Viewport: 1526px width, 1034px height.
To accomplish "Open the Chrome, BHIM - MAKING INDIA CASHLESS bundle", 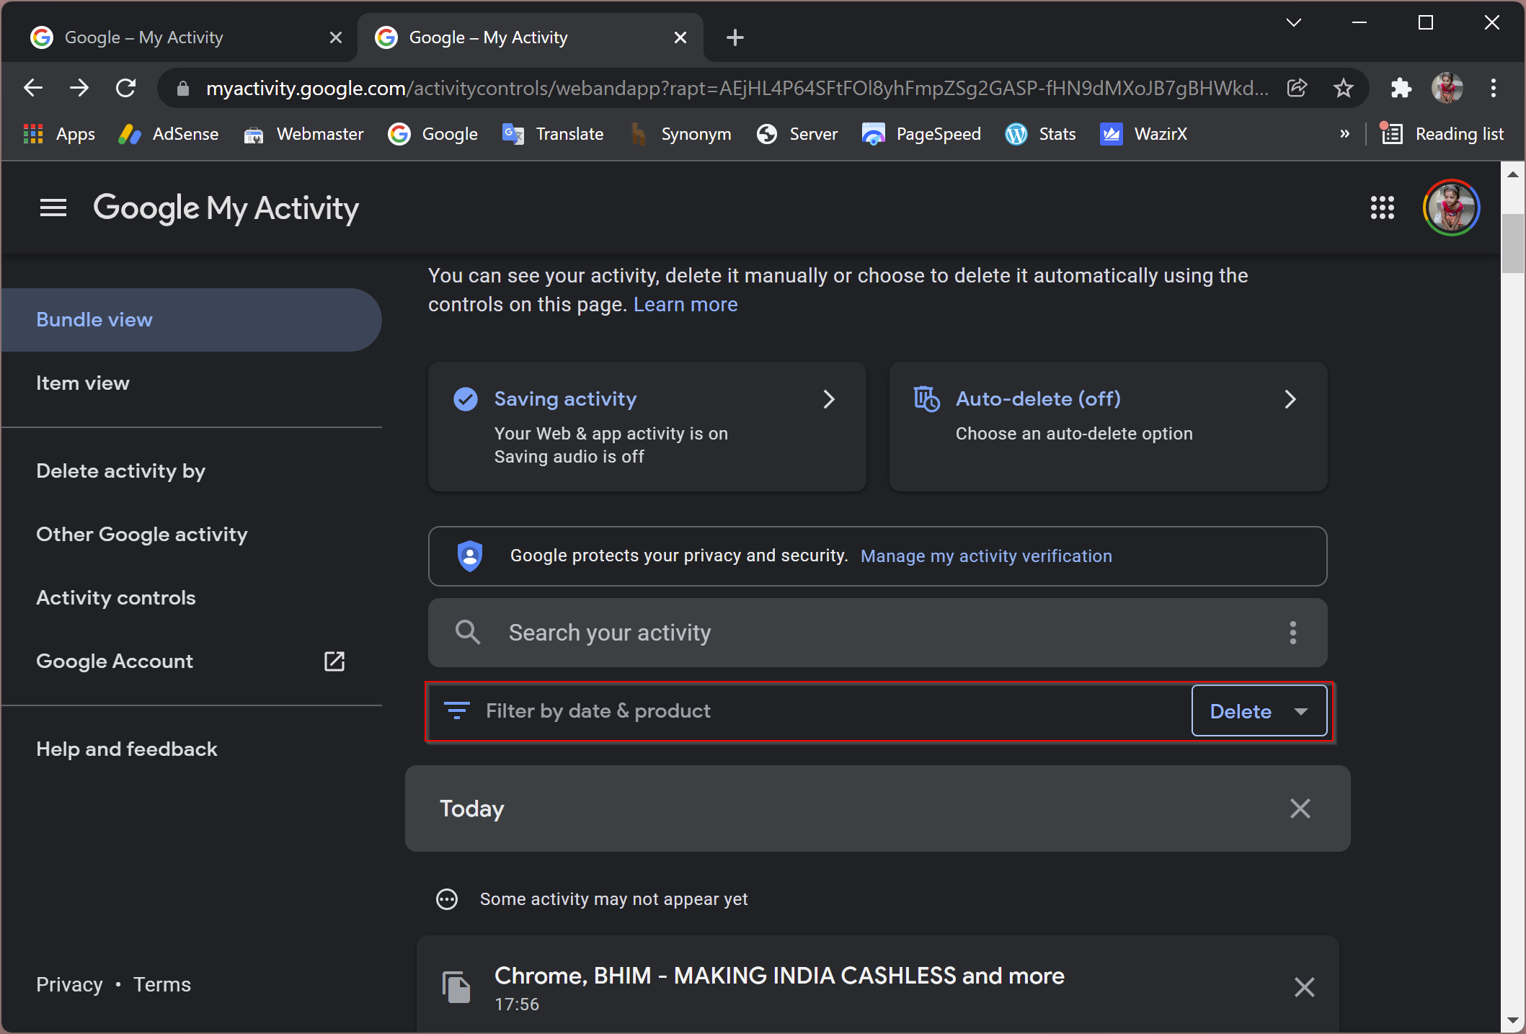I will coord(779,975).
